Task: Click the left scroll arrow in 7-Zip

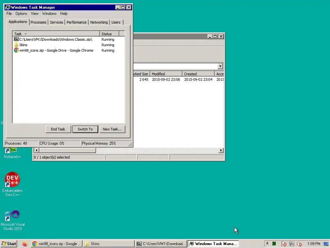Action: tap(36, 150)
